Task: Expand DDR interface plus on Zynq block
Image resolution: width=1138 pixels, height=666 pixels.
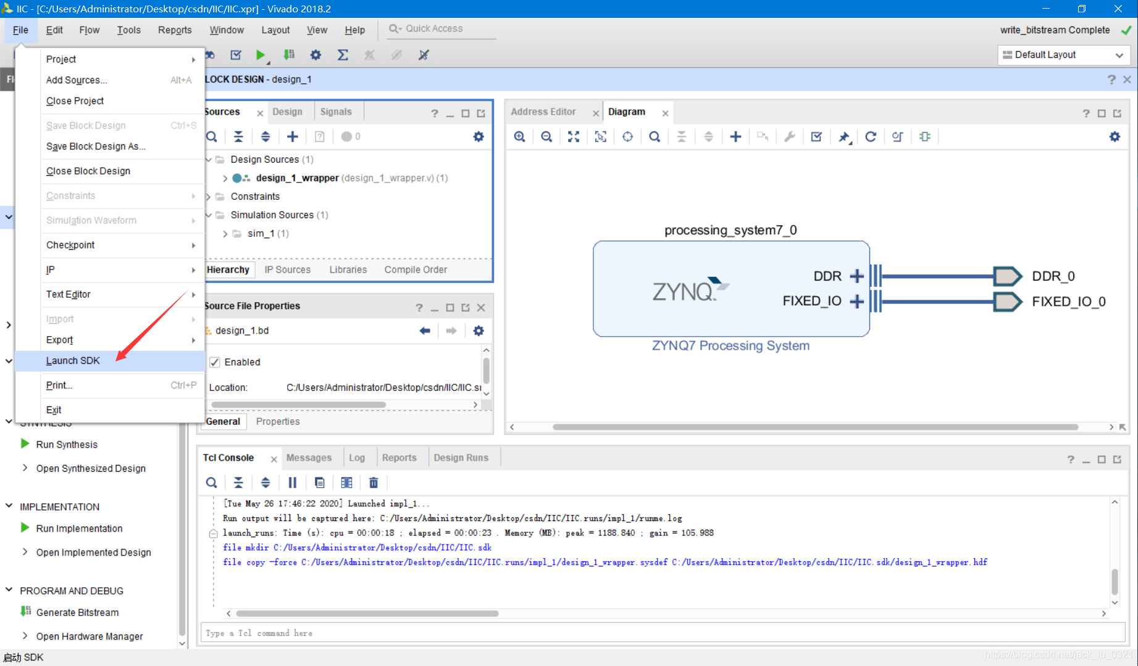Action: pyautogui.click(x=856, y=276)
